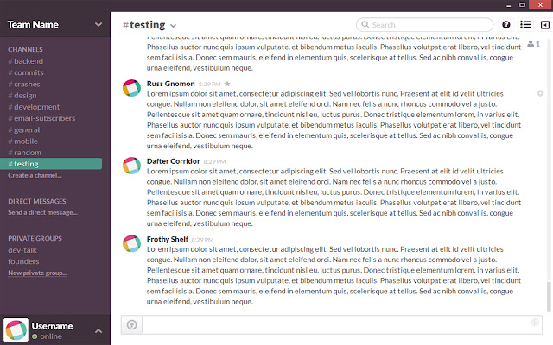The image size is (553, 345).
Task: Open the emoji picker in message box
Action: click(x=535, y=323)
